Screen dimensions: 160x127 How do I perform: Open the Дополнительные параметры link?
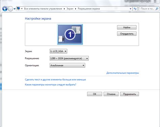coord(123,73)
